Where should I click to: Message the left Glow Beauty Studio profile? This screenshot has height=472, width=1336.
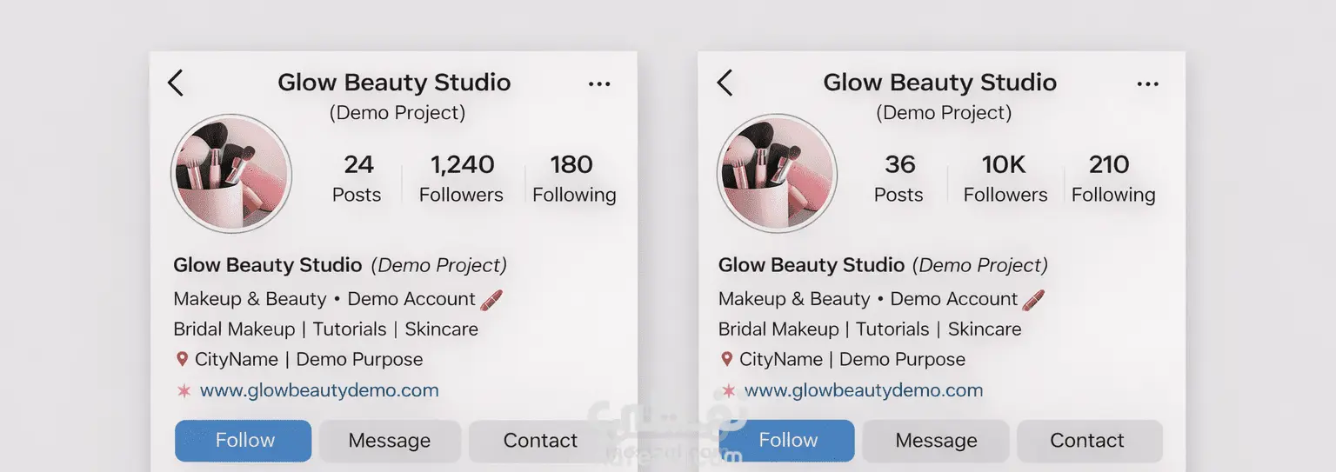(390, 441)
